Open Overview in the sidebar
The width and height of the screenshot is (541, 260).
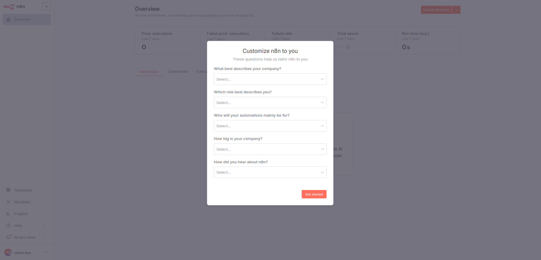[x=27, y=20]
